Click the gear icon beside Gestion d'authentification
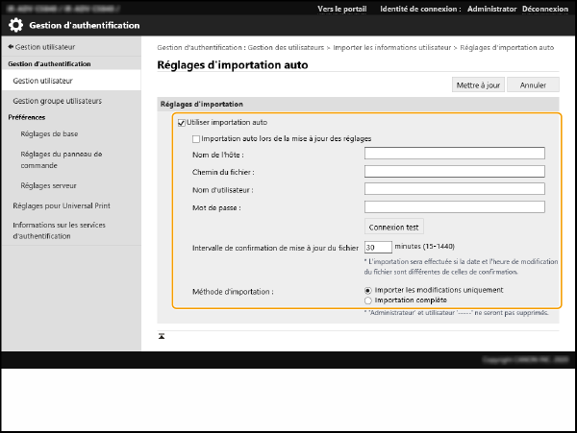The image size is (577, 433). click(16, 25)
